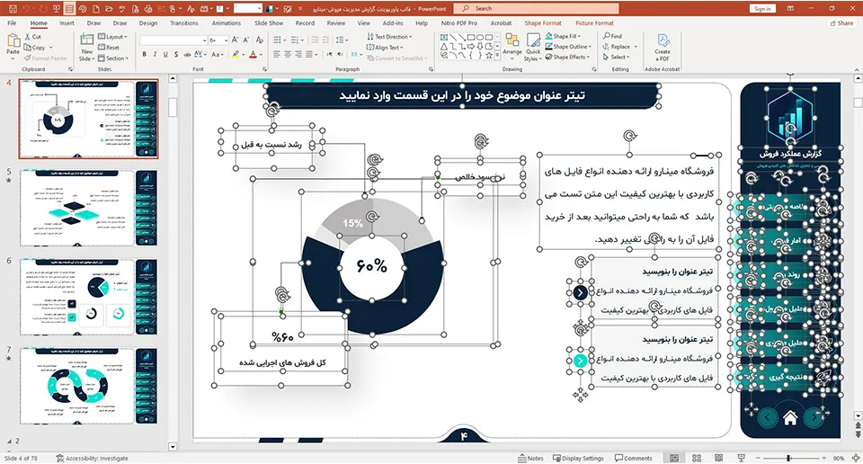Select the star shape in shapes gallery

point(489,56)
